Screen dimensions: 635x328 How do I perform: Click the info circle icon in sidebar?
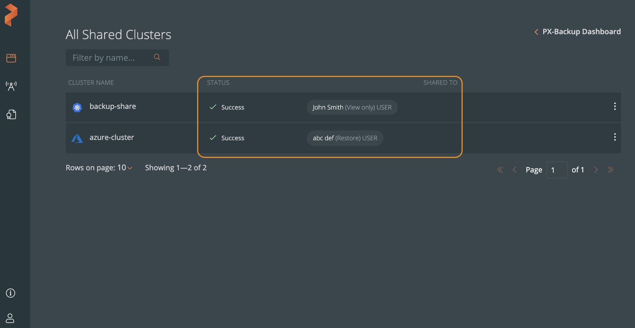[10, 293]
